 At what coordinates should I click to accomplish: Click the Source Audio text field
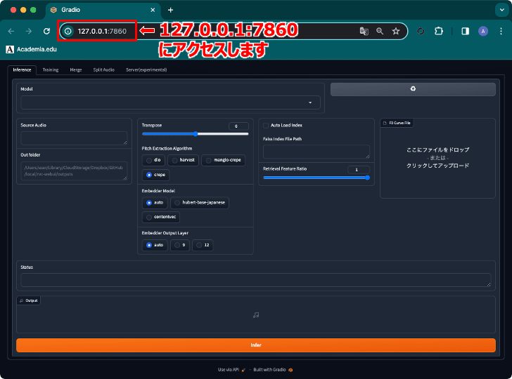74,138
